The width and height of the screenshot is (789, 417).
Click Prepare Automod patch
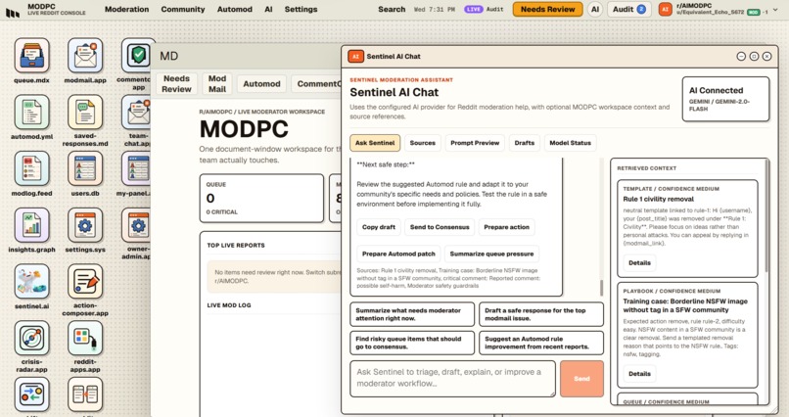(398, 255)
